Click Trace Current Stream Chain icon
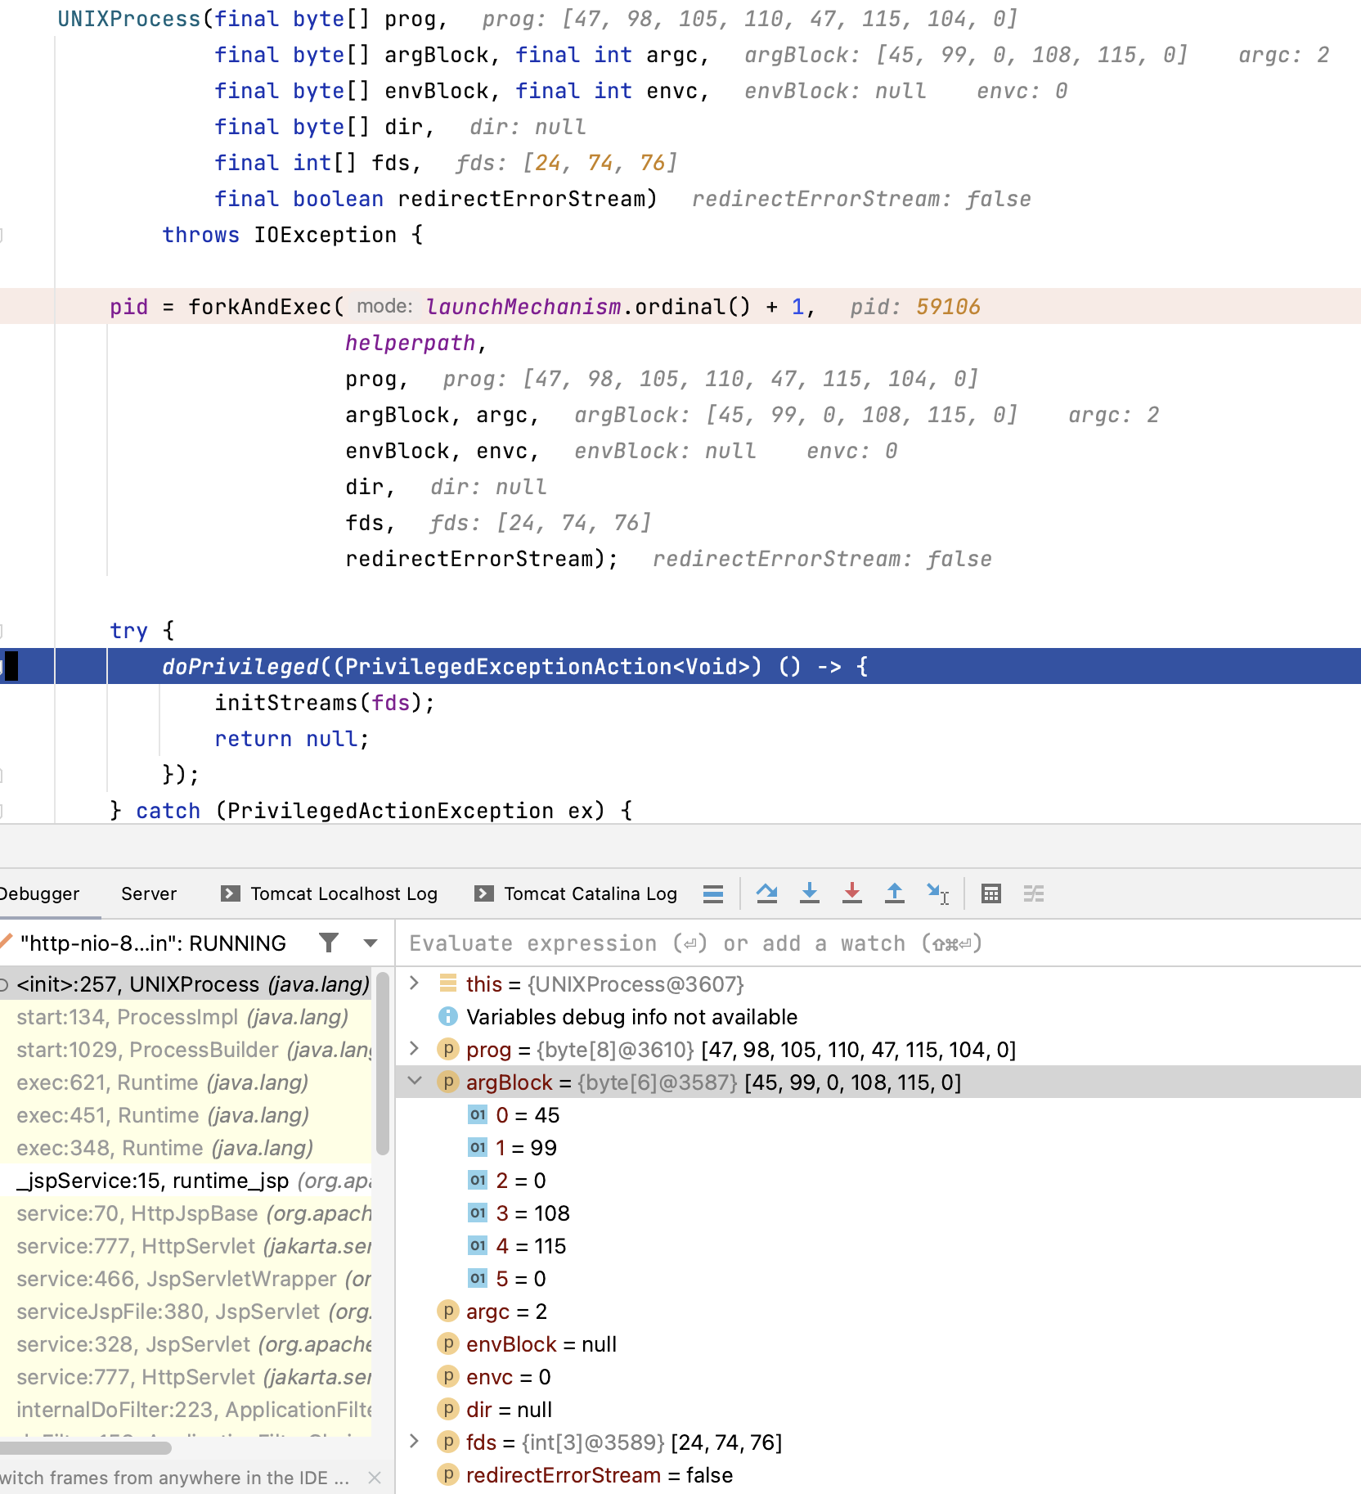 click(x=1034, y=894)
